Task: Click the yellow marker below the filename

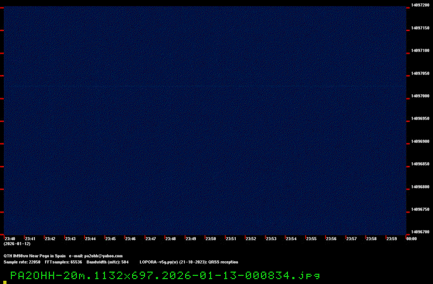Action: coord(5,282)
